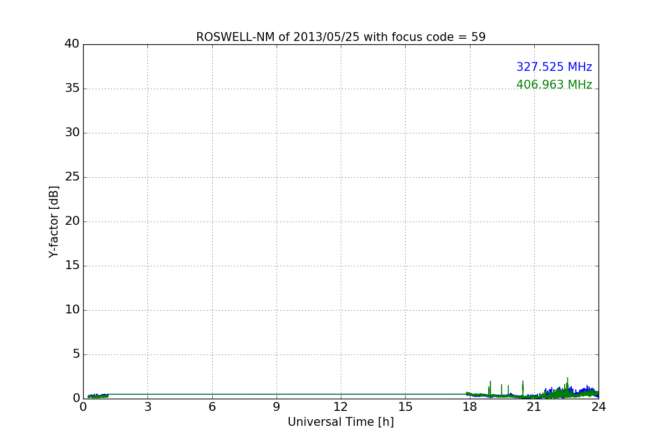Click the Y-factor [dB] axis label
Viewport: 665px width, 443px height.
54,221
